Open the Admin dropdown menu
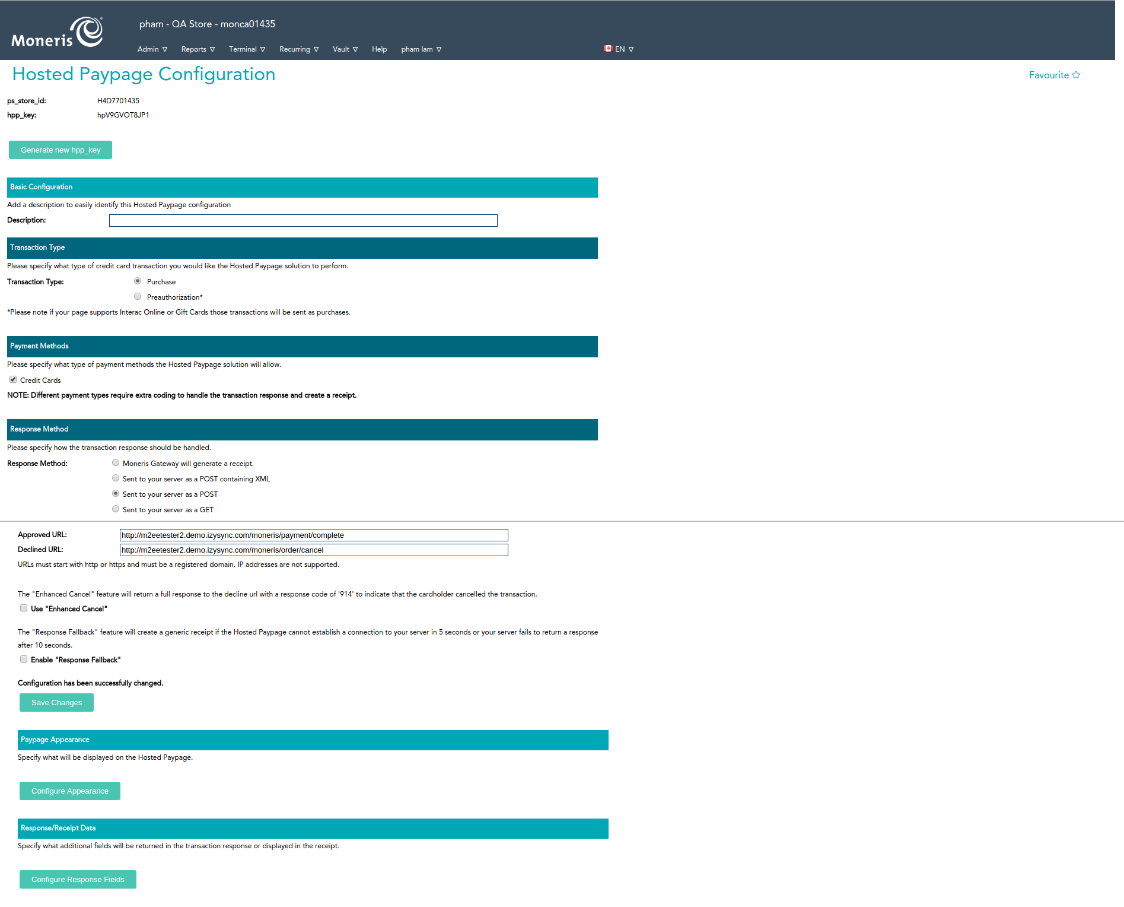 point(152,49)
